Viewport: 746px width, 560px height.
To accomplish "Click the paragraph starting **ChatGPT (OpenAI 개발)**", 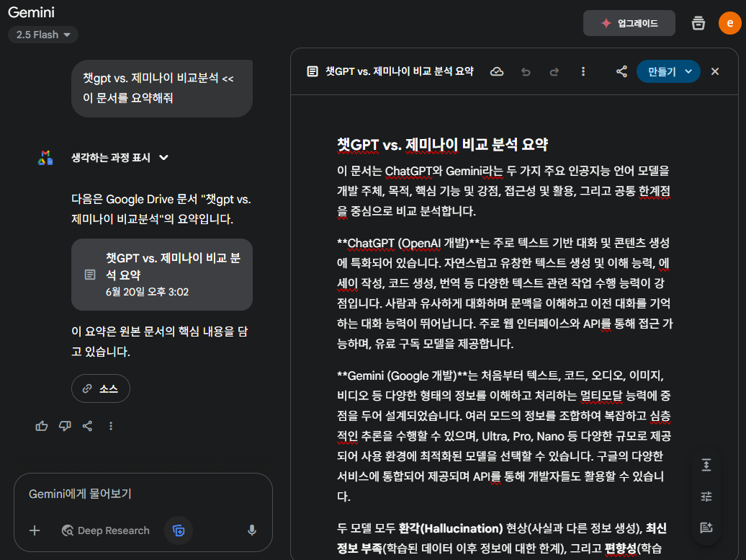I will pyautogui.click(x=505, y=293).
